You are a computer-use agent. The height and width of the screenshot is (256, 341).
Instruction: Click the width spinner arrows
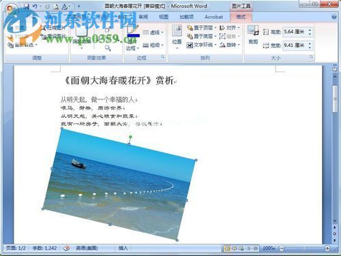tap(310, 46)
